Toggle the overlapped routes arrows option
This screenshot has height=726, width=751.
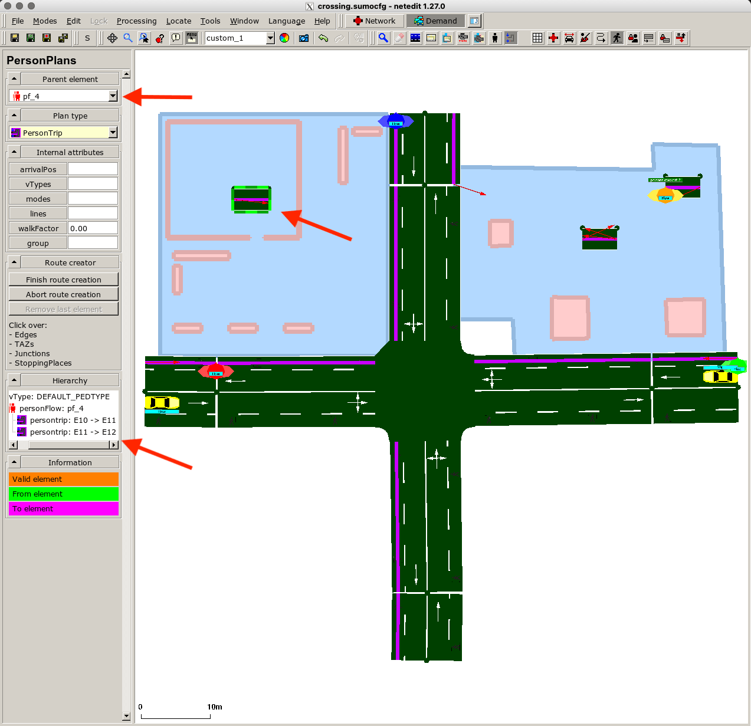pos(681,38)
